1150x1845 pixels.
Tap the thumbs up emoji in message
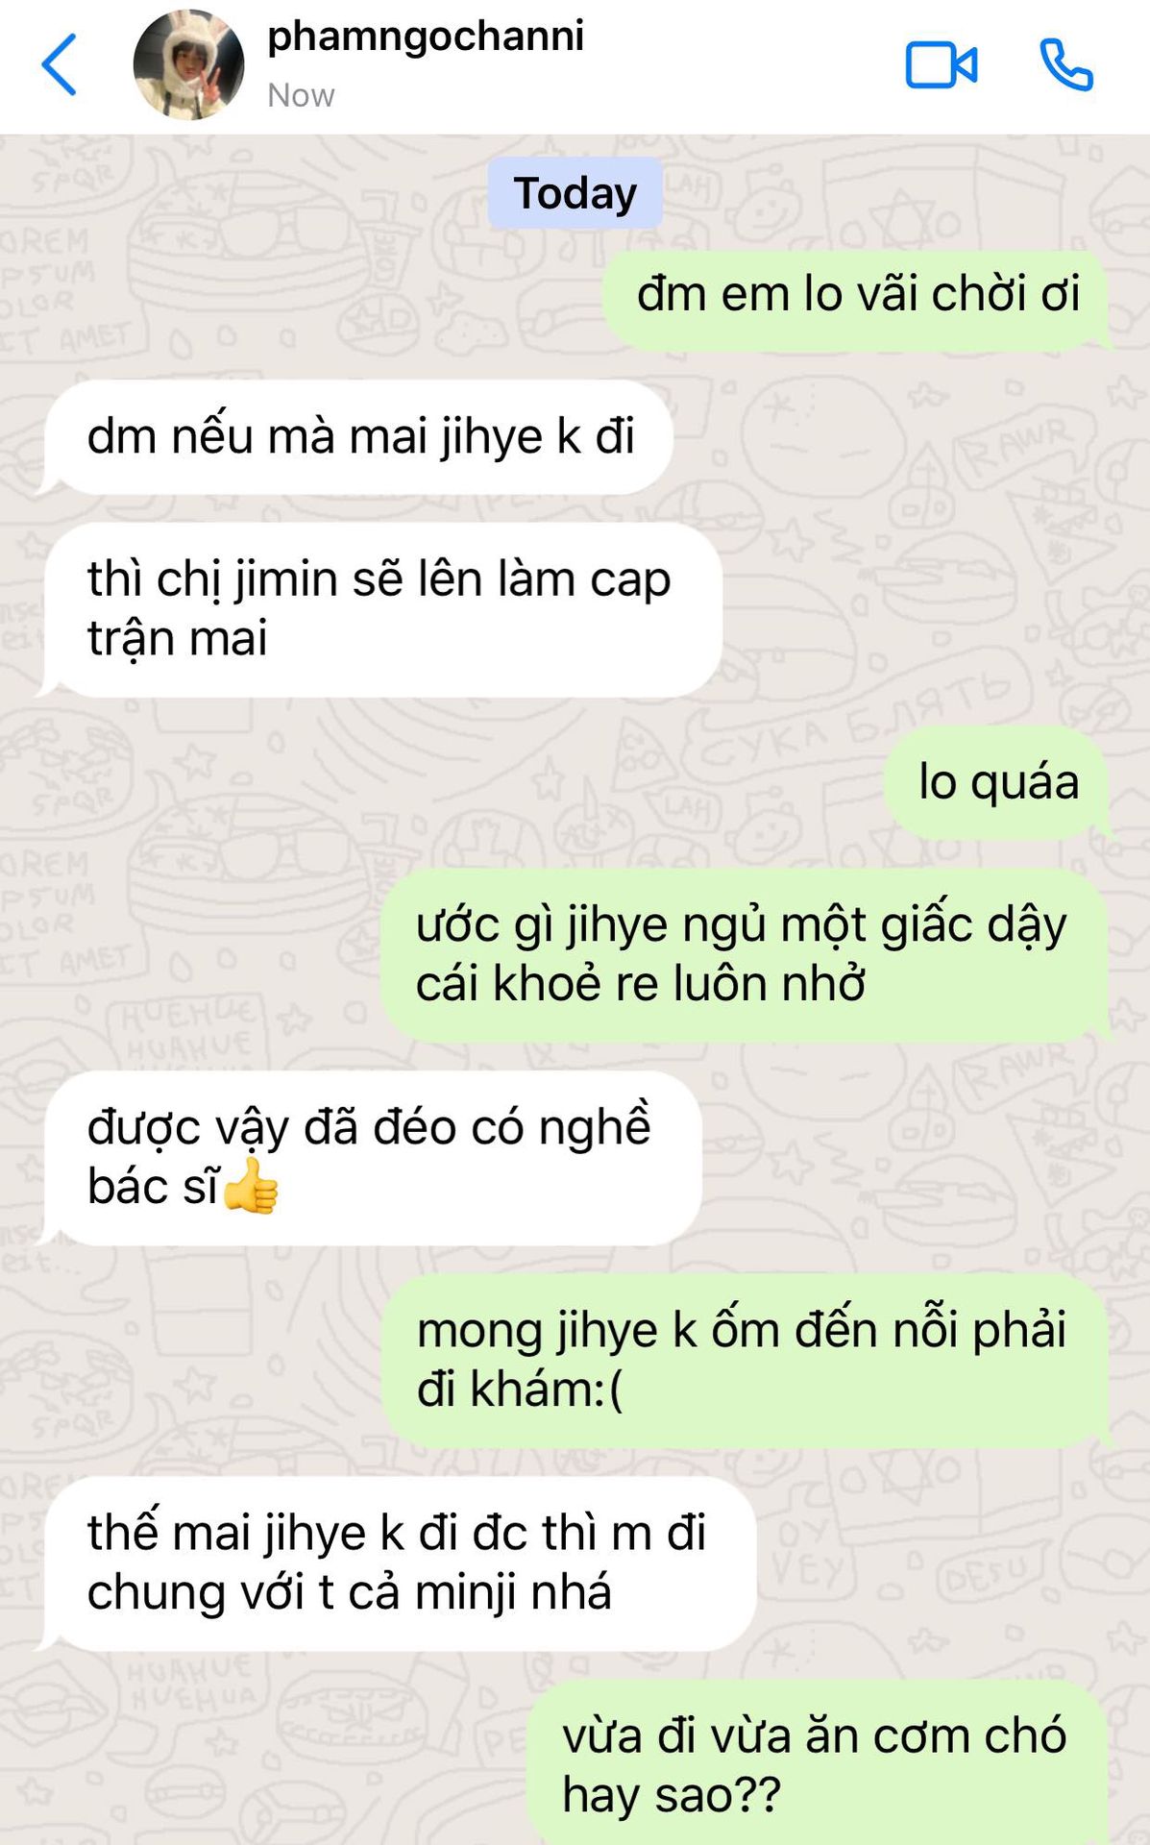[250, 1187]
